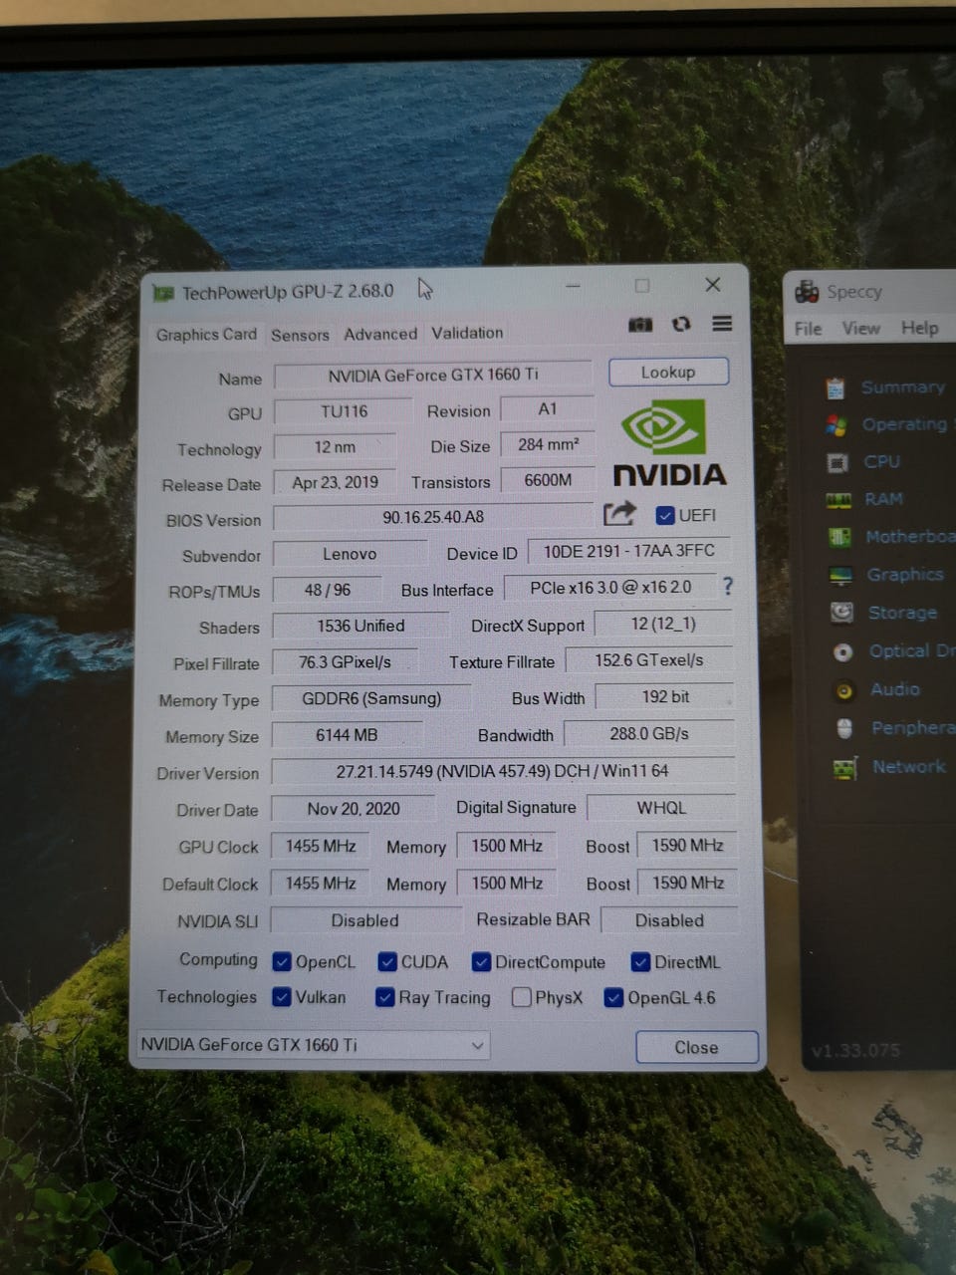Click the Shaders value 1536 Unified
This screenshot has width=956, height=1275.
(x=360, y=626)
